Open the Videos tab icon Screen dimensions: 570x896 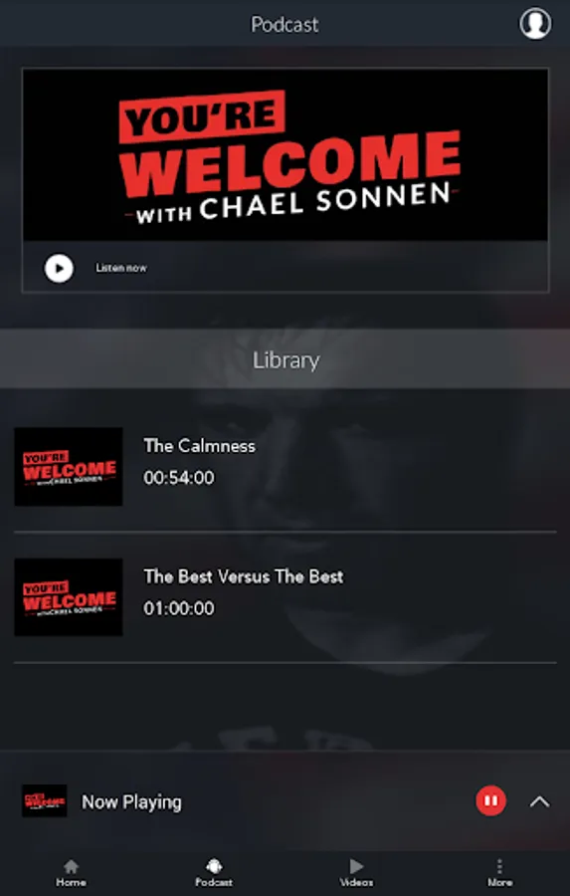[356, 866]
